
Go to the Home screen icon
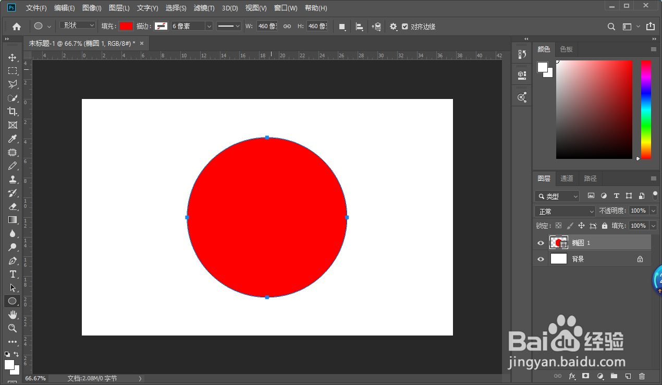[x=17, y=26]
